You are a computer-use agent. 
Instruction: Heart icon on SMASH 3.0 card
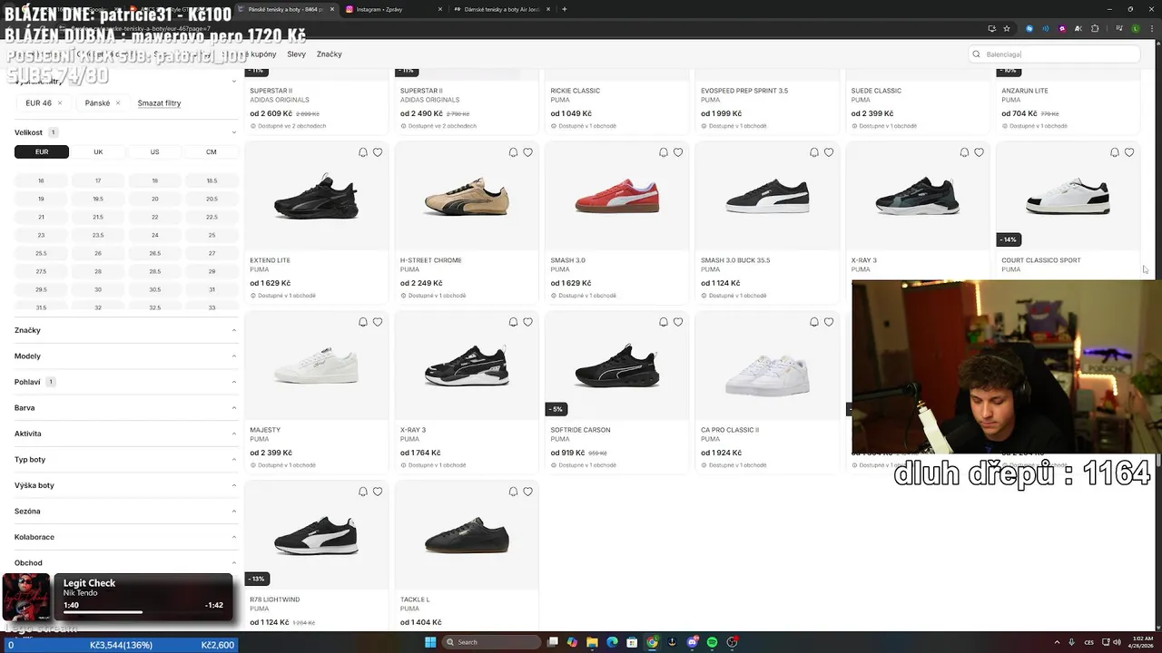pos(678,152)
